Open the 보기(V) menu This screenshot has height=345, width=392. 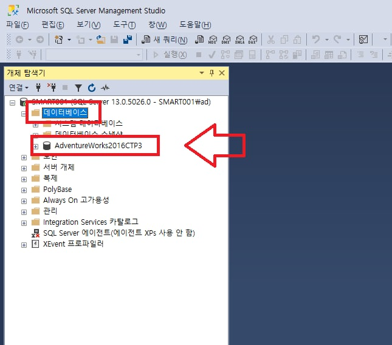click(x=89, y=25)
